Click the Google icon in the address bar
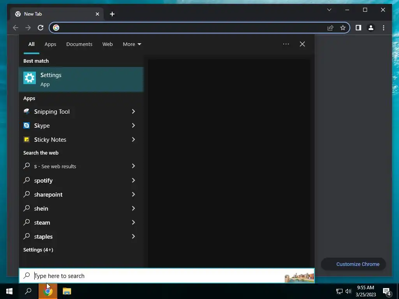 56,28
